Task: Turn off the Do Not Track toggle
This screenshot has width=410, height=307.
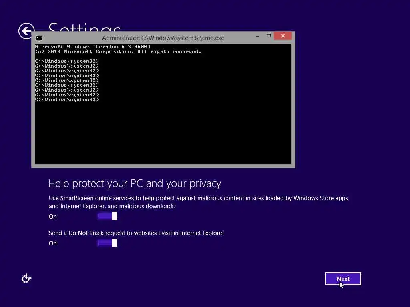Action: coord(107,243)
